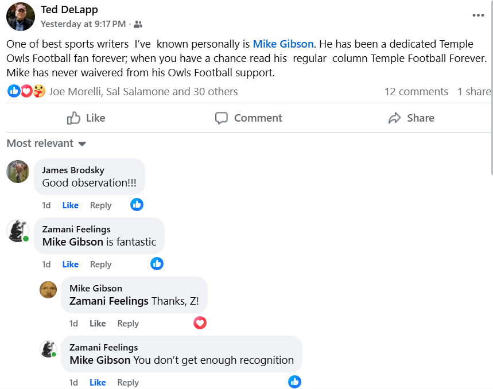Click heart reaction on Mike Gibson's reply
The height and width of the screenshot is (389, 493).
[200, 322]
